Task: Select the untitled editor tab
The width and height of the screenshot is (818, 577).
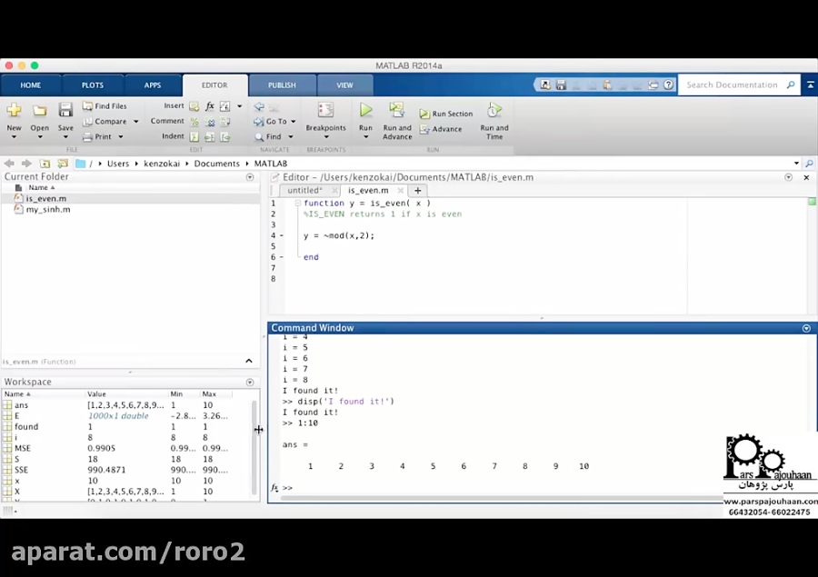Action: (305, 191)
